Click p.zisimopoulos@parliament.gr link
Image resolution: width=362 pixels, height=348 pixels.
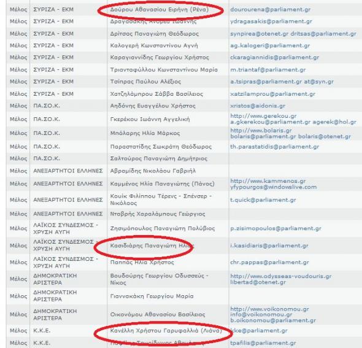click(275, 228)
